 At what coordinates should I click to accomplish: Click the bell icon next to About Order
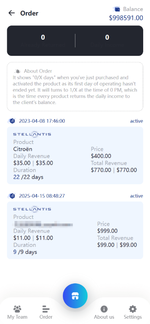coord(18,71)
